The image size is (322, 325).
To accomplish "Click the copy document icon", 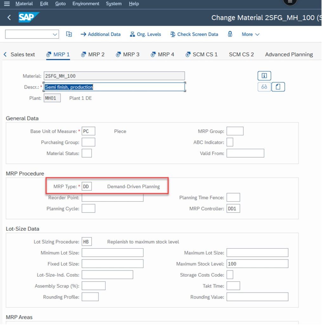I will tap(278, 86).
